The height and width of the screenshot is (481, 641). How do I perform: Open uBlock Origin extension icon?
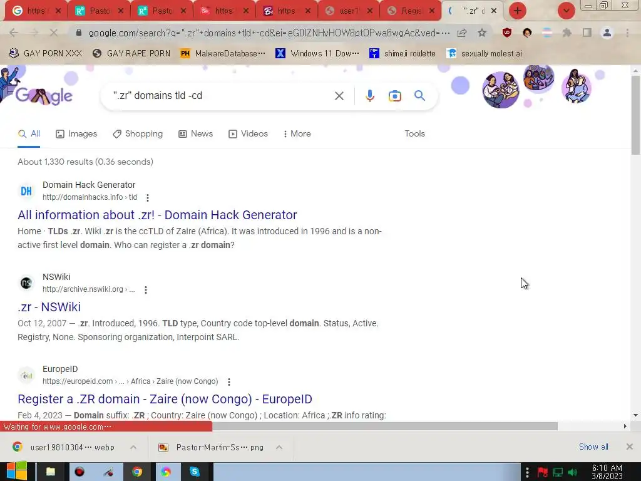coord(507,33)
